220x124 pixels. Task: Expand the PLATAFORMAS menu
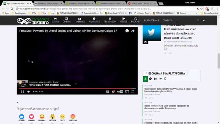click(x=152, y=21)
